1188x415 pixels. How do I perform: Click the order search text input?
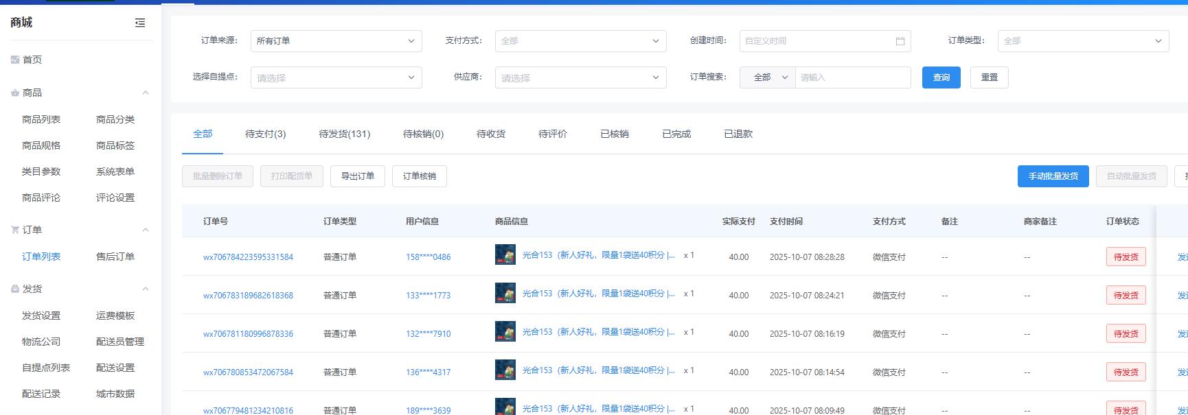click(852, 78)
